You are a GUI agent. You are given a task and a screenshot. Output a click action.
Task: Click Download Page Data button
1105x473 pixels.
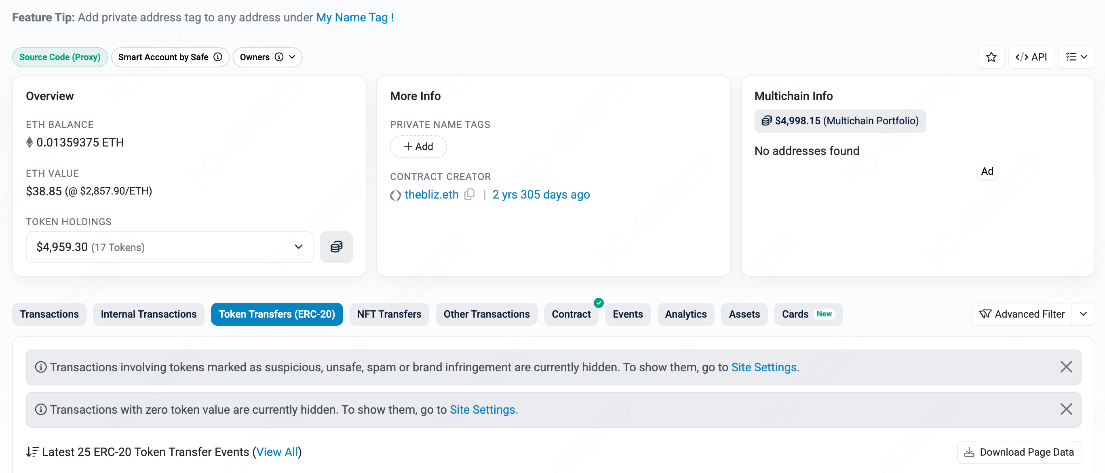[x=1019, y=452]
